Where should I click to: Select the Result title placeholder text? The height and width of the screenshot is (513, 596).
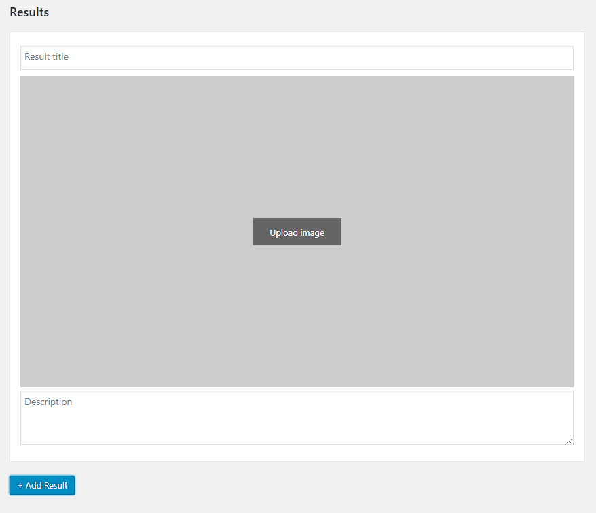(x=46, y=57)
